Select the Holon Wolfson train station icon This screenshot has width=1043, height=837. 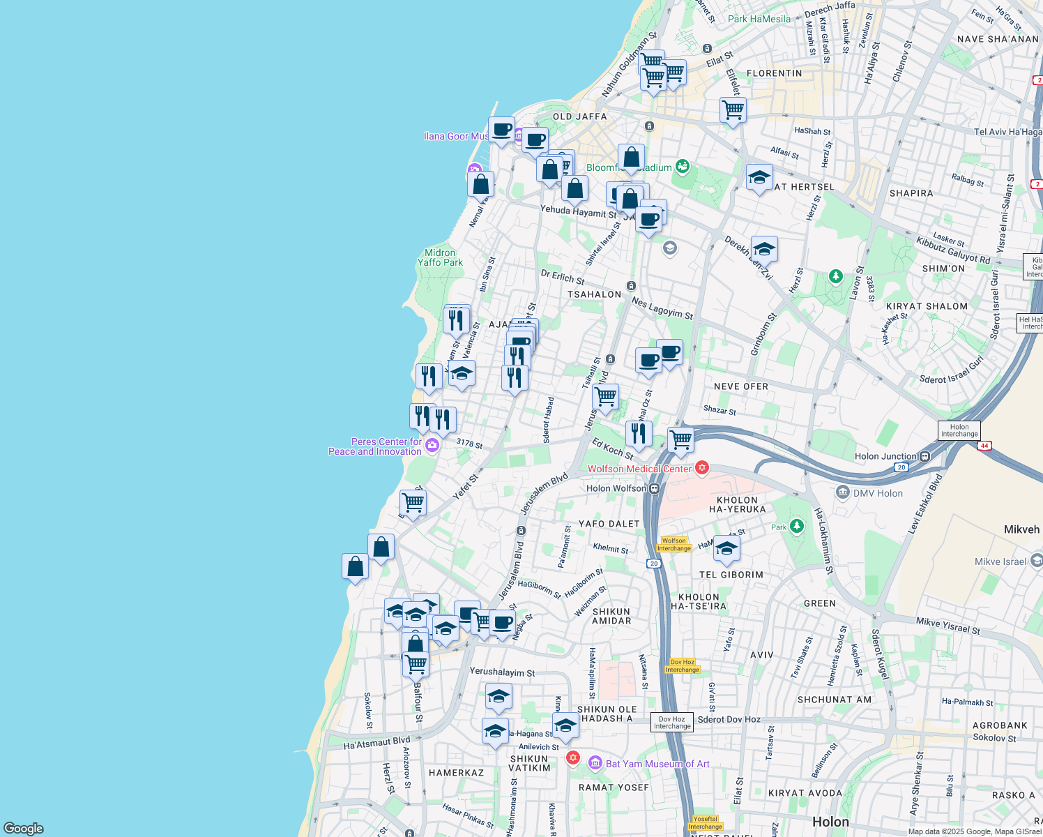click(654, 488)
